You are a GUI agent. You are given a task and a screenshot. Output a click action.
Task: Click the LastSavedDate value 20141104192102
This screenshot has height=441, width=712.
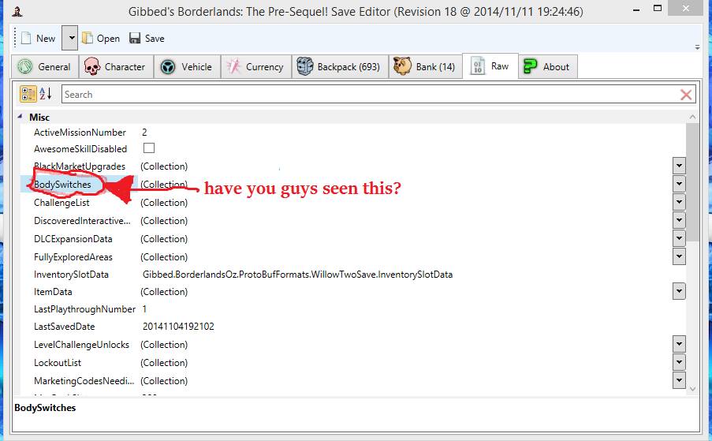coord(178,327)
